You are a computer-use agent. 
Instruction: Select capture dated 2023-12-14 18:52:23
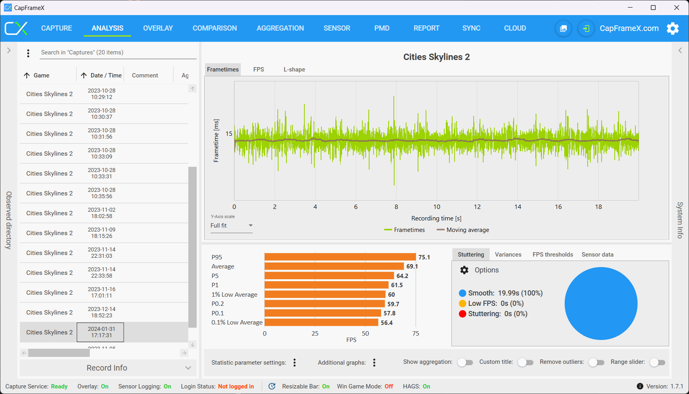(104, 313)
